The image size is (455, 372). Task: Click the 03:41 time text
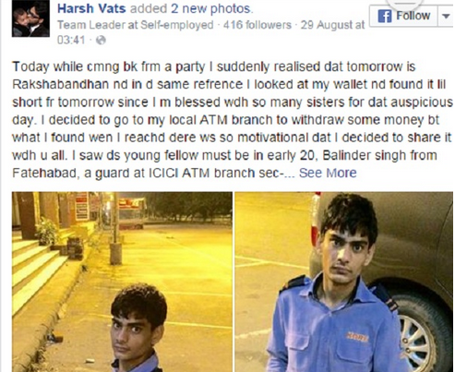[71, 40]
